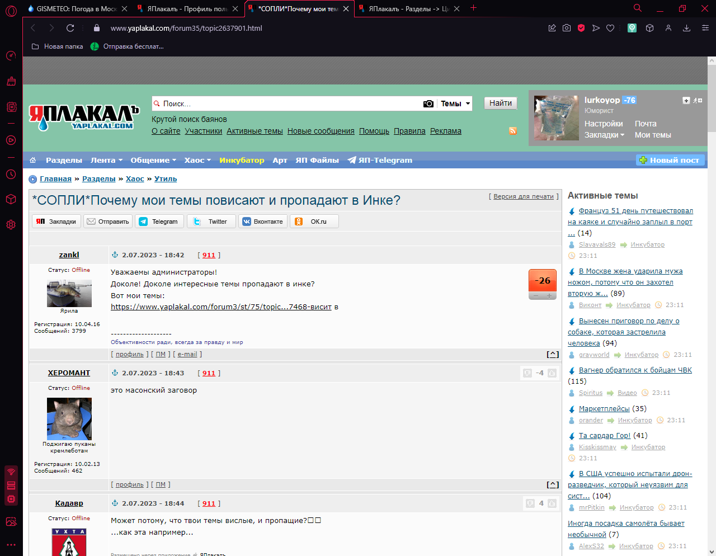
Task: Click the Найти search button
Action: pyautogui.click(x=501, y=103)
